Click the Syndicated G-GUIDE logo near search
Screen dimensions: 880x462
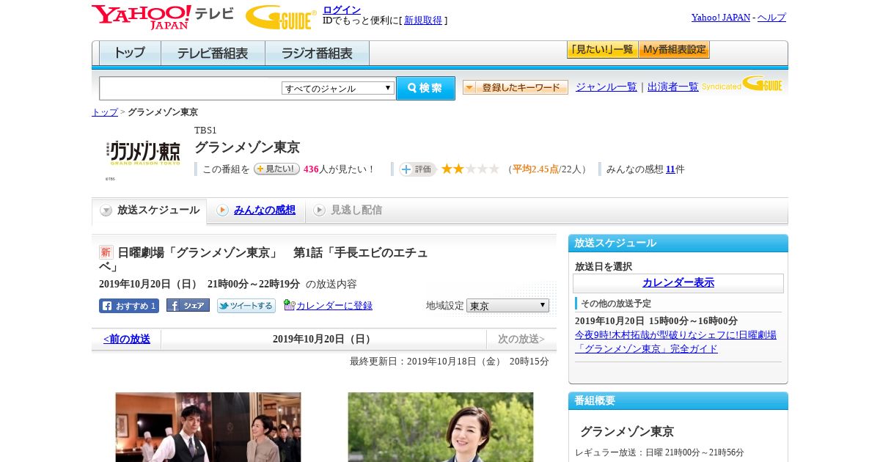(x=741, y=84)
